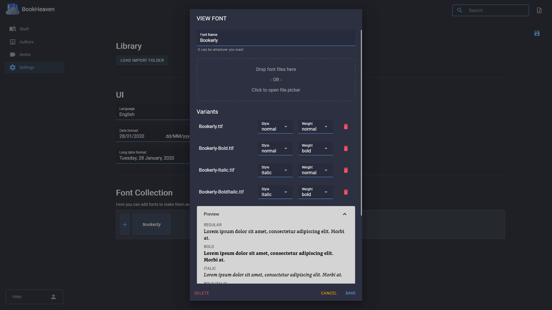Click the BookHeaven cloud logo
The image size is (552, 310).
click(13, 9)
